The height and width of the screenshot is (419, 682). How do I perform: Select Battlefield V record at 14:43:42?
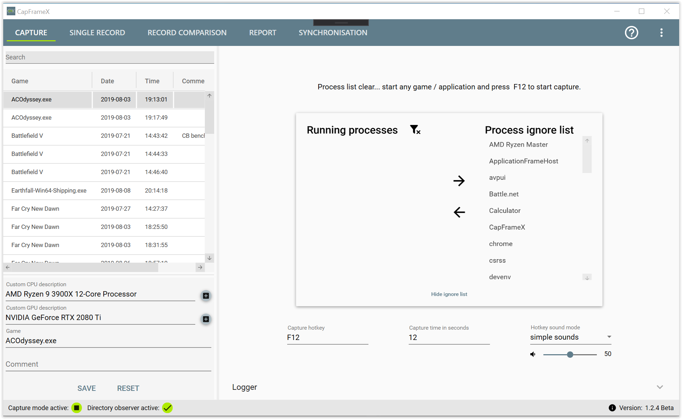[104, 136]
